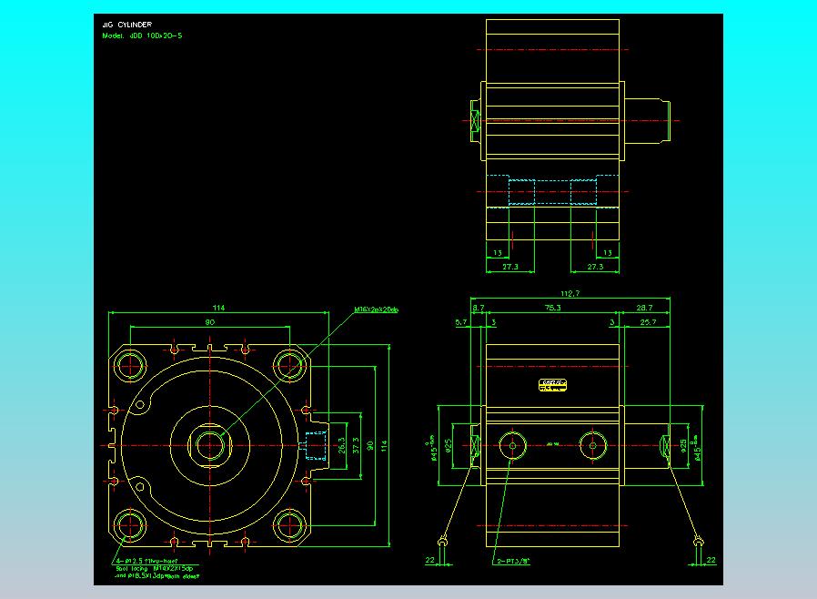Select the yellow nameplate on the cylinder body
Image resolution: width=817 pixels, height=599 pixels.
[x=554, y=386]
